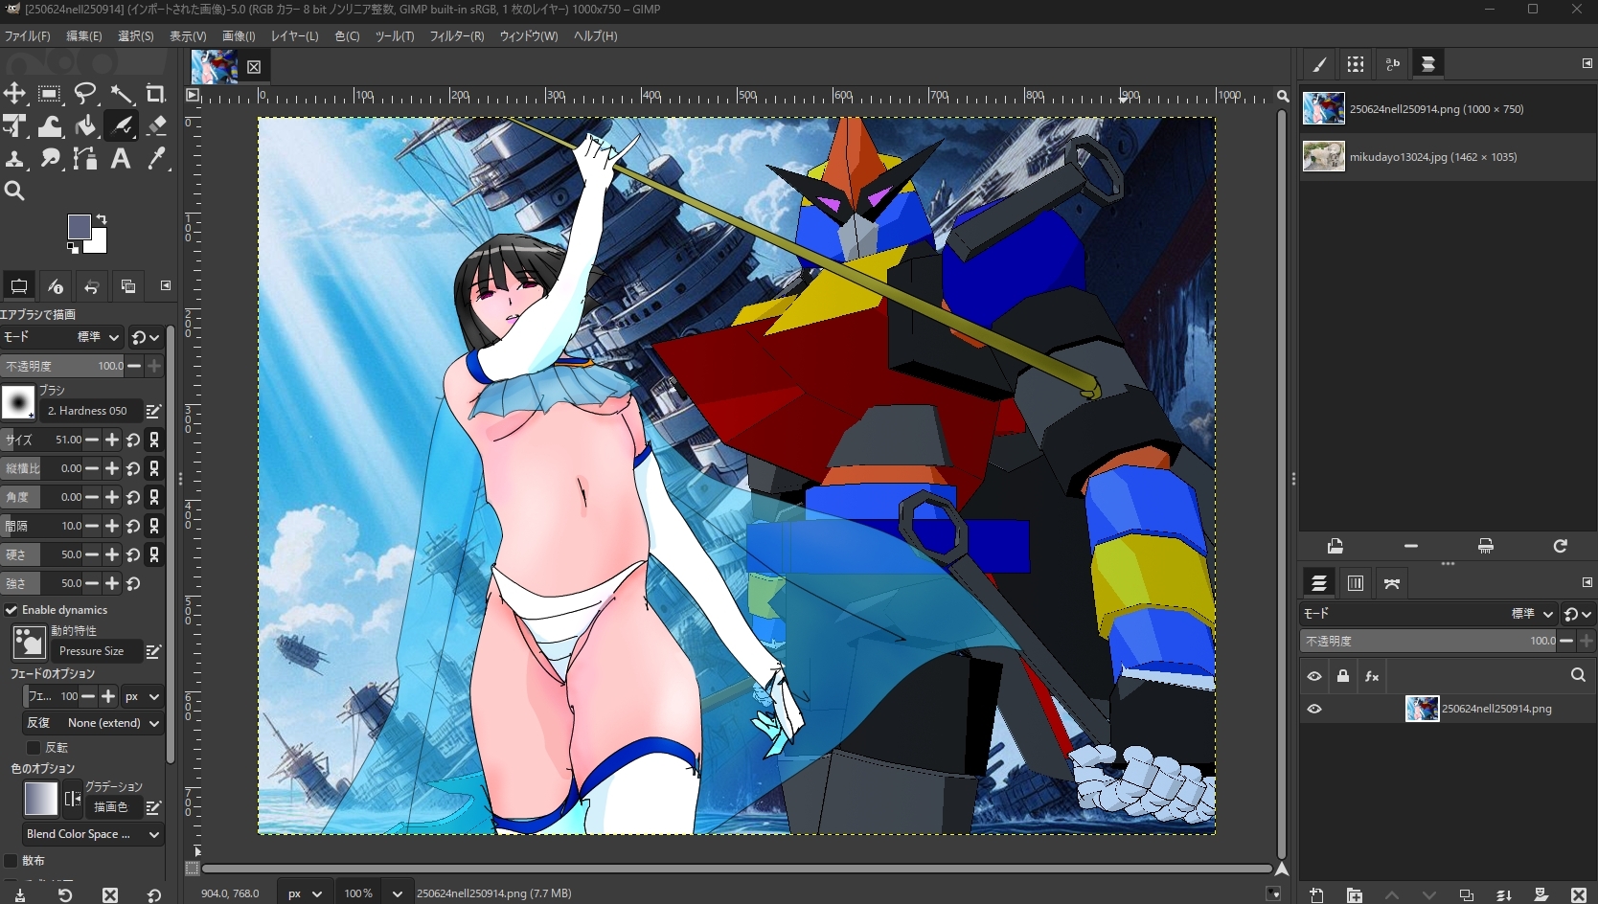Open the Blend Color Space dropdown
The height and width of the screenshot is (904, 1598).
click(x=92, y=834)
